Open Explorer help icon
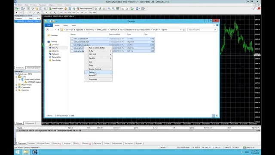 pos(217,25)
